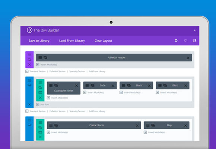This screenshot has height=149, width=216.
Task: Click Insert Module(s) below Countdown Timer
Action: (57, 98)
